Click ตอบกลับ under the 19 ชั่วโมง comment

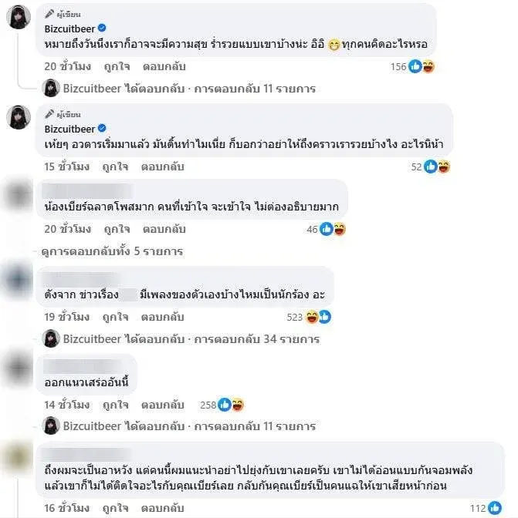[x=162, y=317]
